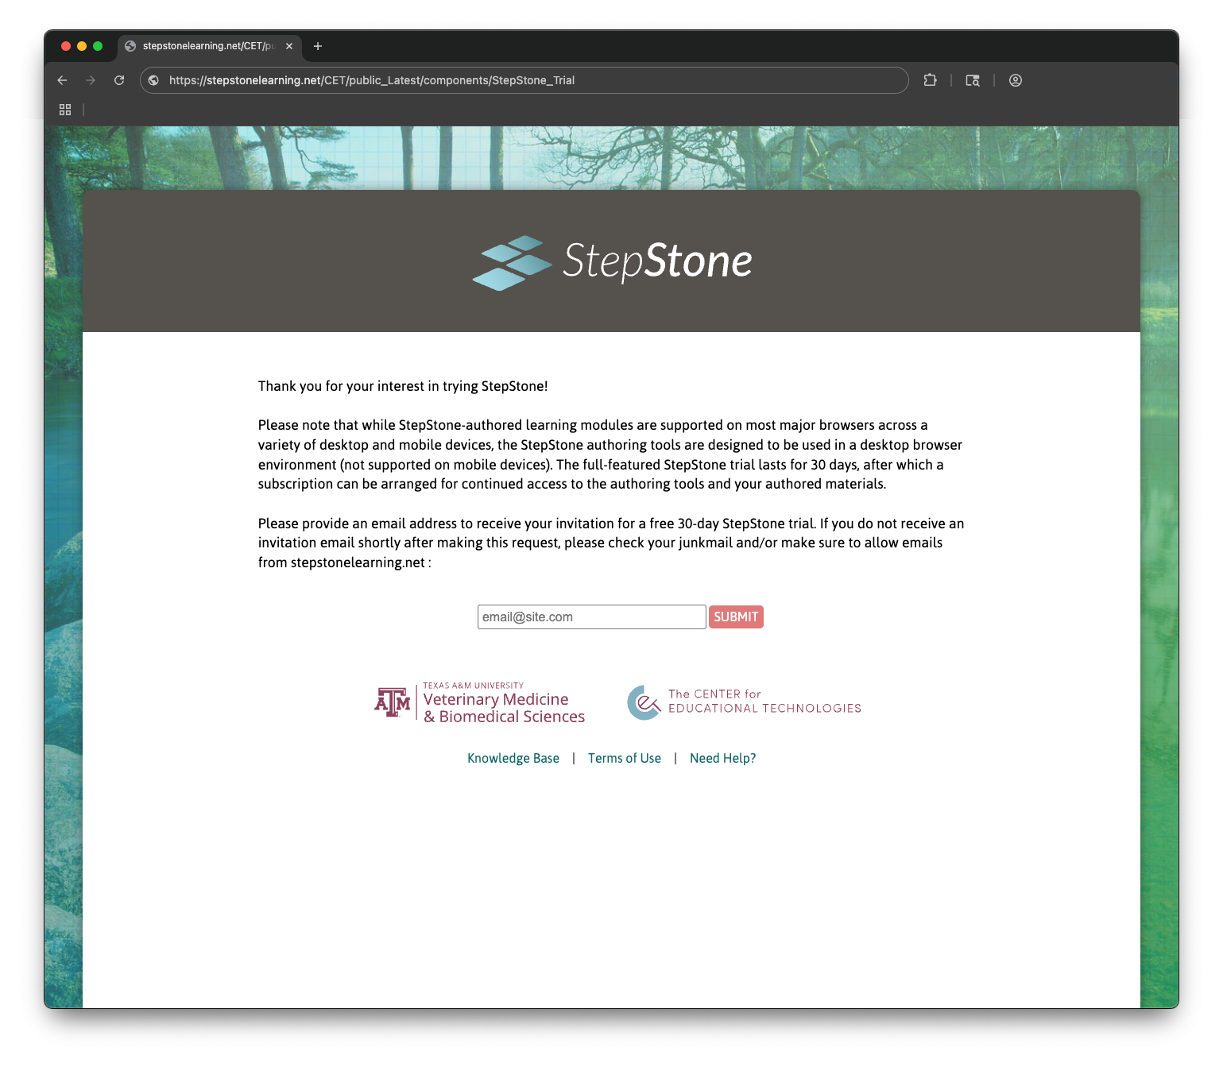Image resolution: width=1223 pixels, height=1067 pixels.
Task: Click the address bar URL field
Action: point(524,80)
